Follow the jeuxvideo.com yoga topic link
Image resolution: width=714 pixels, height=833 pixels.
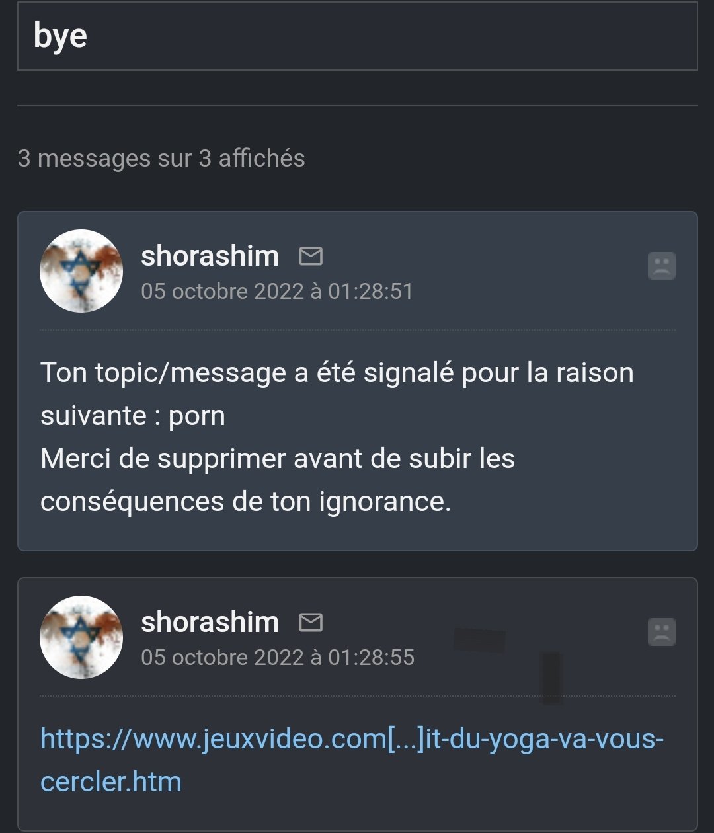point(352,760)
